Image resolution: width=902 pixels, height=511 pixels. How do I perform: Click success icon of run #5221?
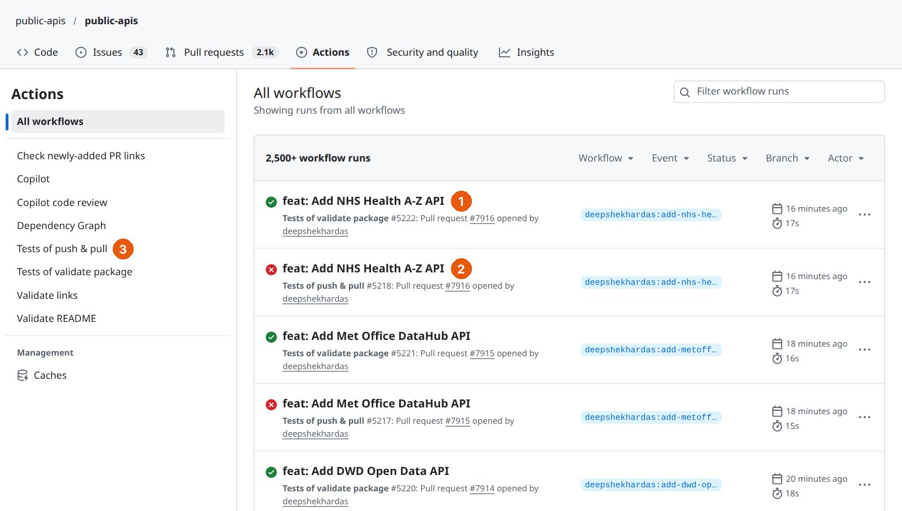pyautogui.click(x=271, y=337)
